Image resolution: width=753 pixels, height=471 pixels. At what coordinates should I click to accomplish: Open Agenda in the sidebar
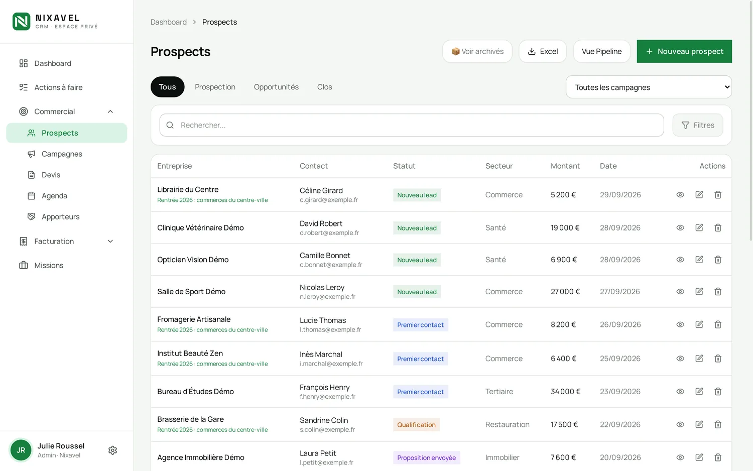pos(67,196)
